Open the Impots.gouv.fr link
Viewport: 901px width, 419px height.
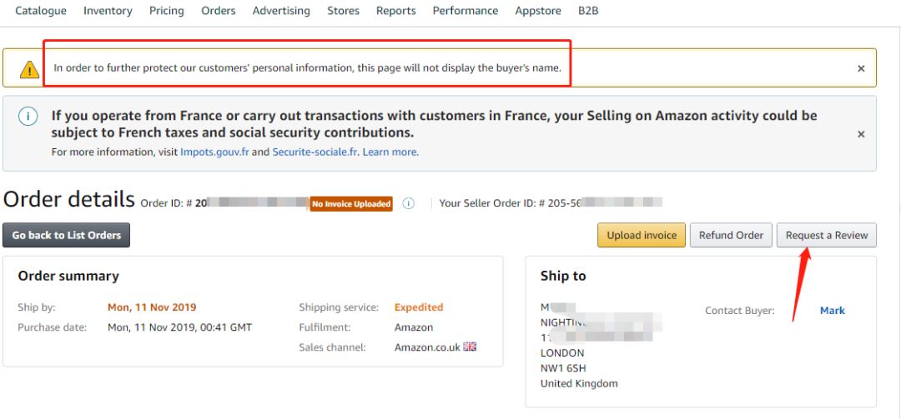215,152
